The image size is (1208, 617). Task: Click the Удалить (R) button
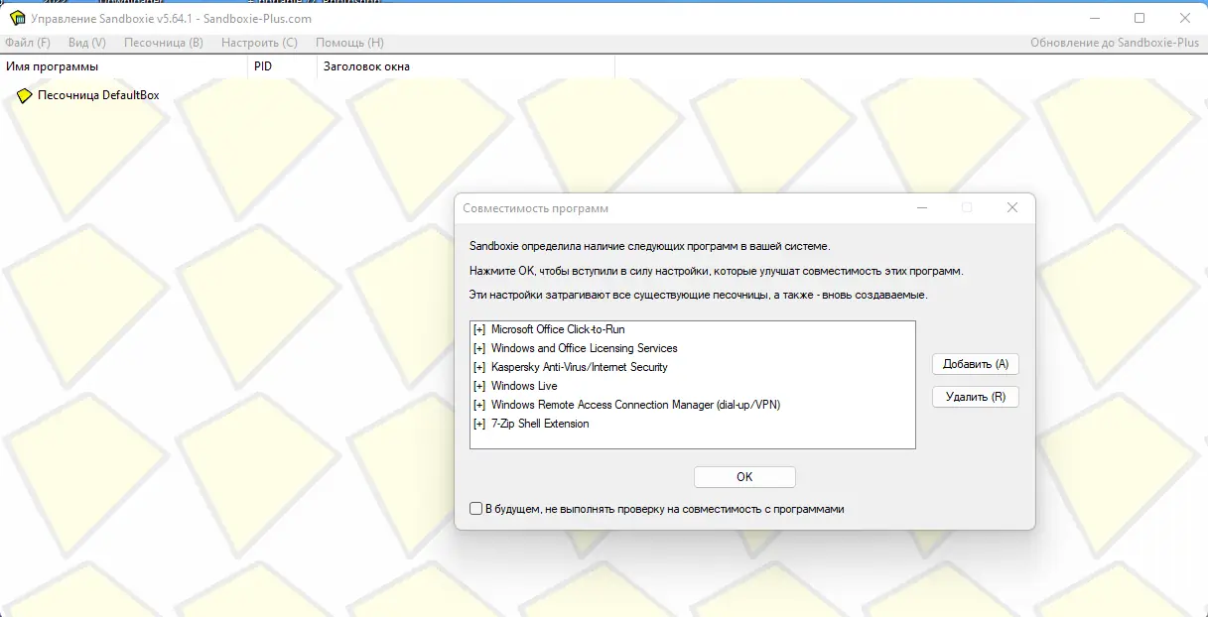tap(976, 397)
